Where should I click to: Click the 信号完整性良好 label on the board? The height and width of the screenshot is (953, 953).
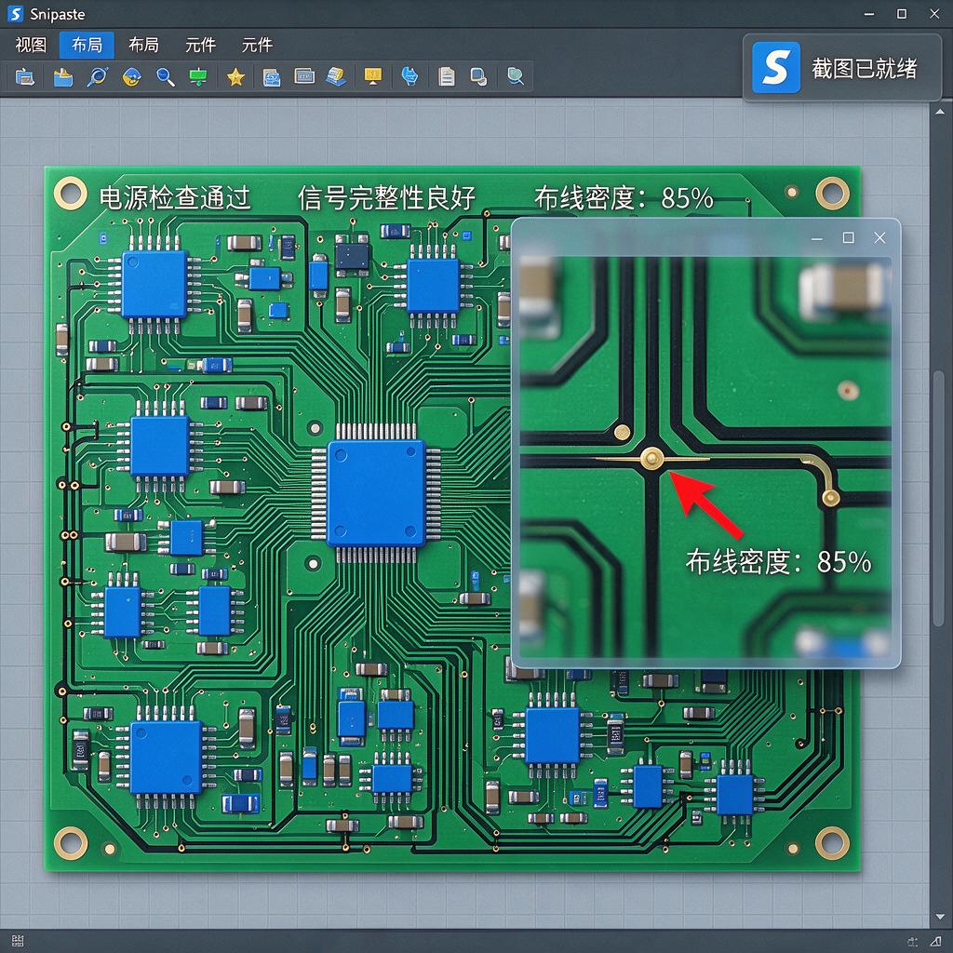386,197
